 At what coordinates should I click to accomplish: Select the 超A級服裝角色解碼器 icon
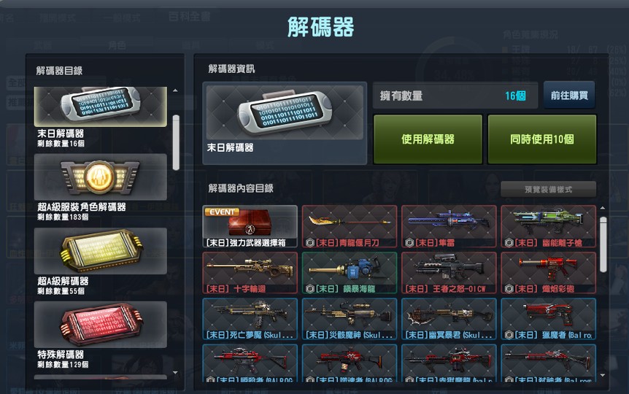tap(100, 177)
